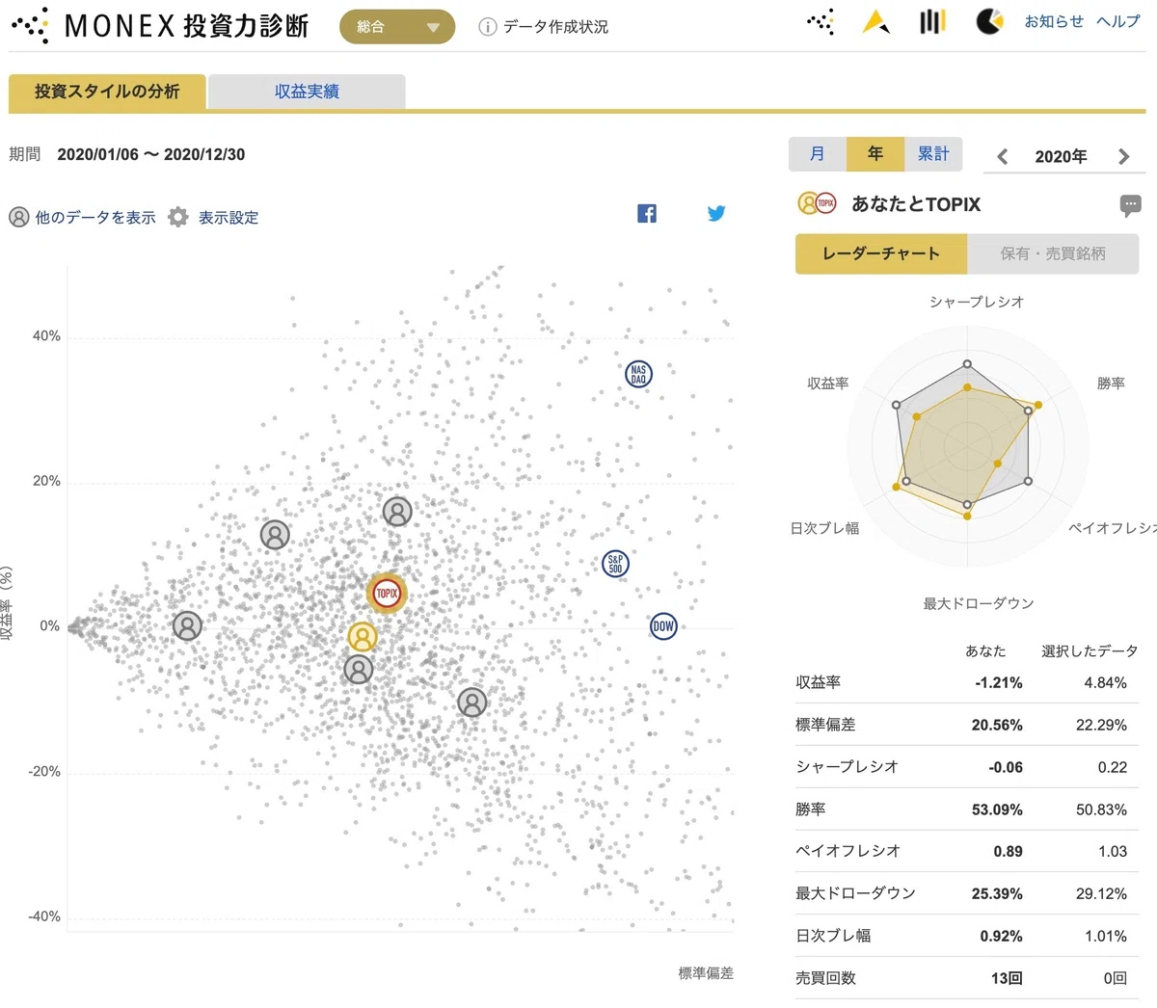
Task: Click the 日次ブレ幅 value 0.92%
Action: pos(1002,936)
